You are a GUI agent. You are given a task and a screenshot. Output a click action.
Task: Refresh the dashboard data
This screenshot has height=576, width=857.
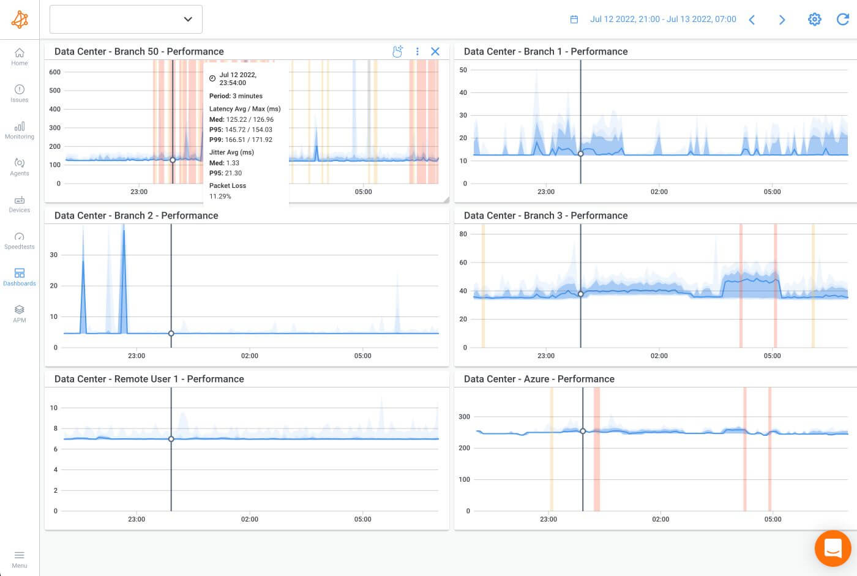coord(843,19)
